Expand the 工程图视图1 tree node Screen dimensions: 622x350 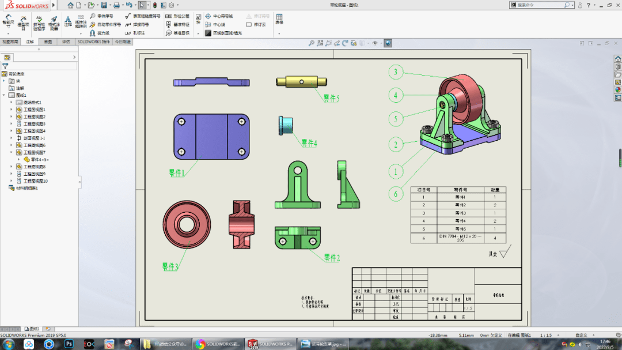[10, 109]
